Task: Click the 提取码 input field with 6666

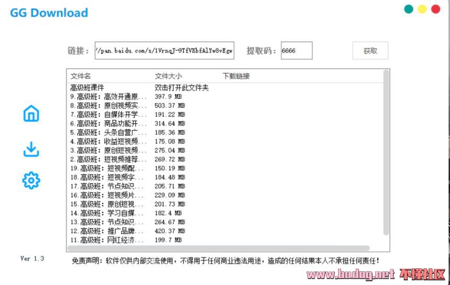Action: coord(296,51)
